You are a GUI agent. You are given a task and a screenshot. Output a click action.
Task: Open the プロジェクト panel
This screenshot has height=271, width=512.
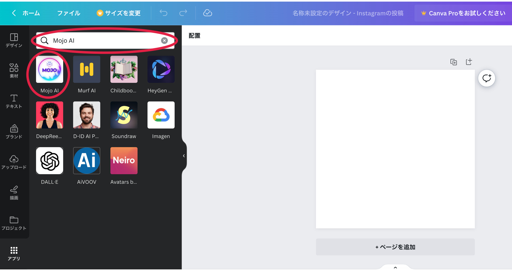14,223
